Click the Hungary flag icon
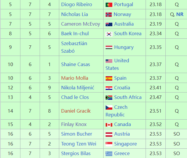 109,47
